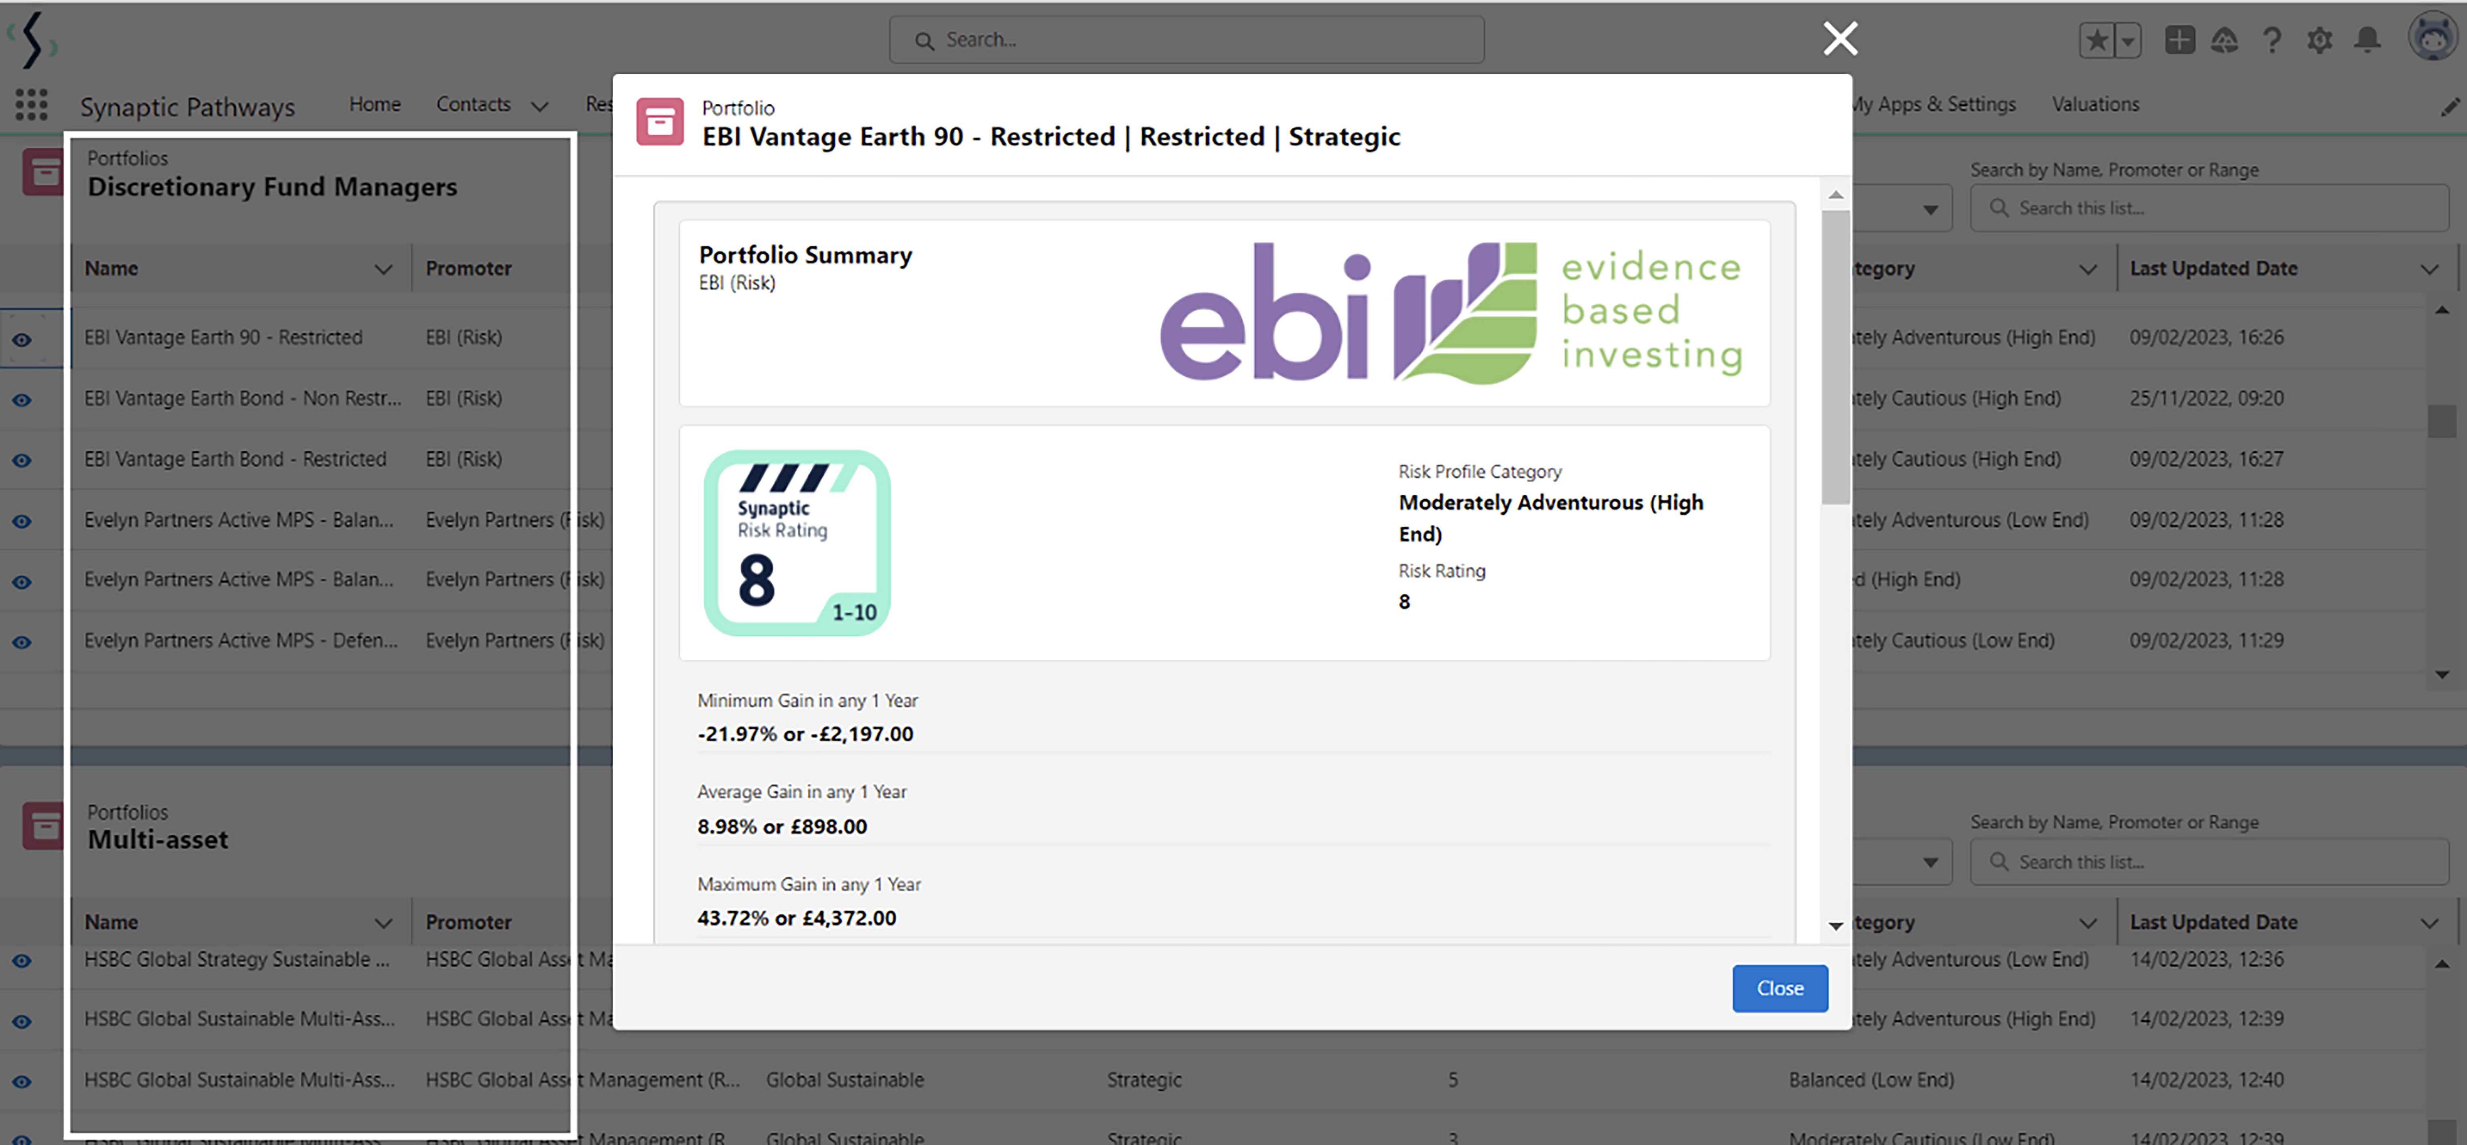Expand the favorites list dropdown arrow
The width and height of the screenshot is (2467, 1145).
coord(2128,40)
